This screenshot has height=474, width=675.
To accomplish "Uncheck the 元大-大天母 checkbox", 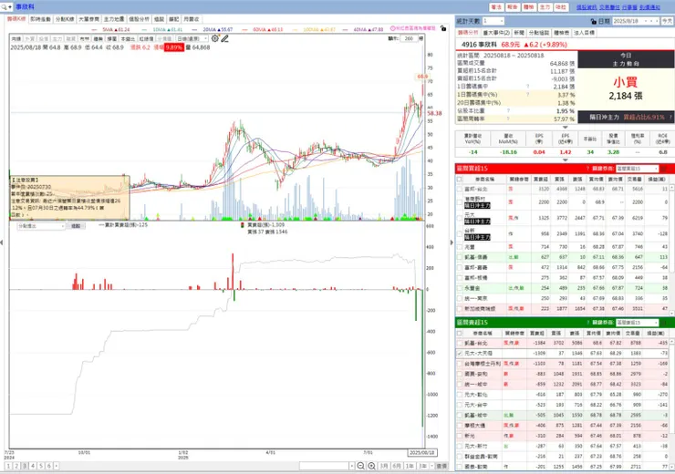I will coord(460,353).
